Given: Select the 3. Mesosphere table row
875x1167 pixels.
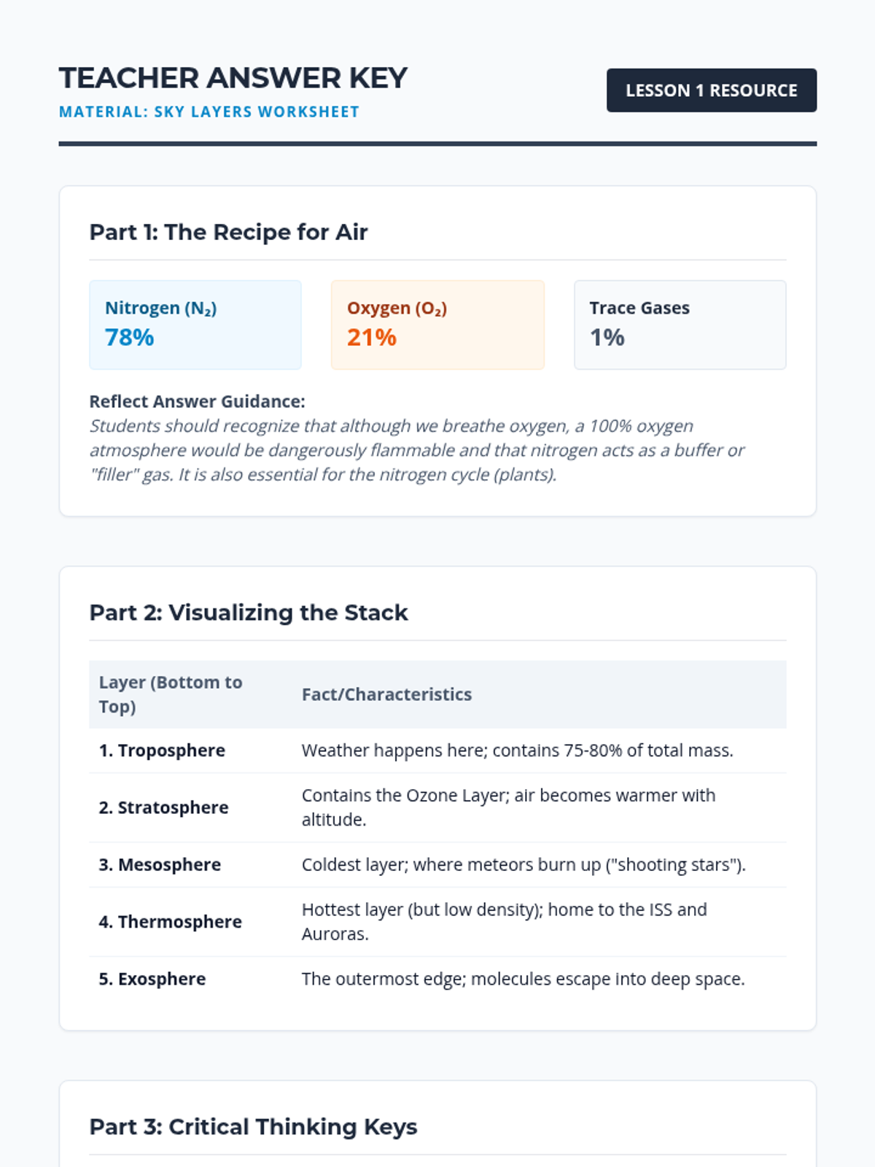Looking at the screenshot, I should 437,865.
